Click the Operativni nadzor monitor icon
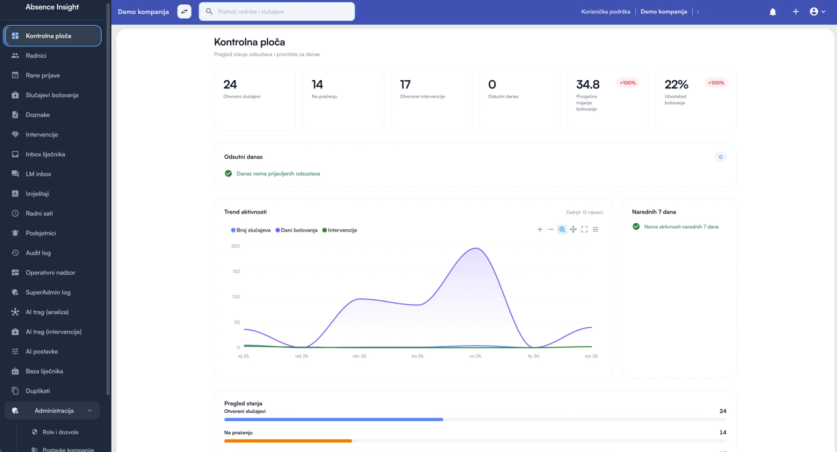Image resolution: width=837 pixels, height=452 pixels. (x=15, y=272)
